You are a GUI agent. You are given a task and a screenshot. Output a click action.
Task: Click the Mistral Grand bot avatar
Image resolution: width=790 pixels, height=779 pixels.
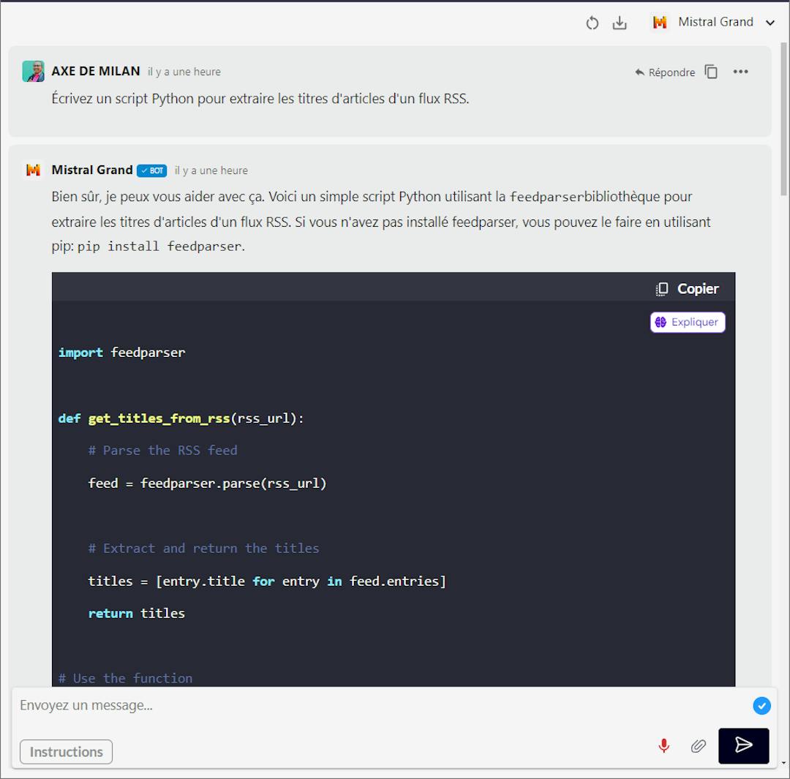(x=33, y=170)
